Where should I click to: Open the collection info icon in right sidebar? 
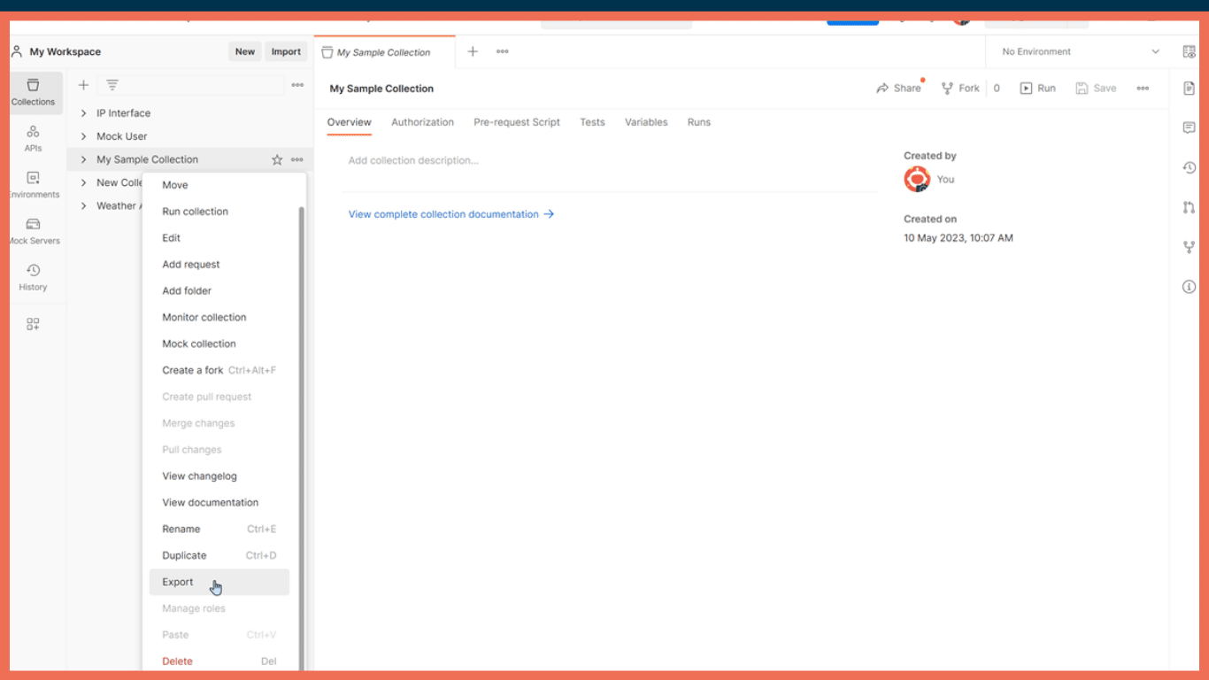(1189, 287)
